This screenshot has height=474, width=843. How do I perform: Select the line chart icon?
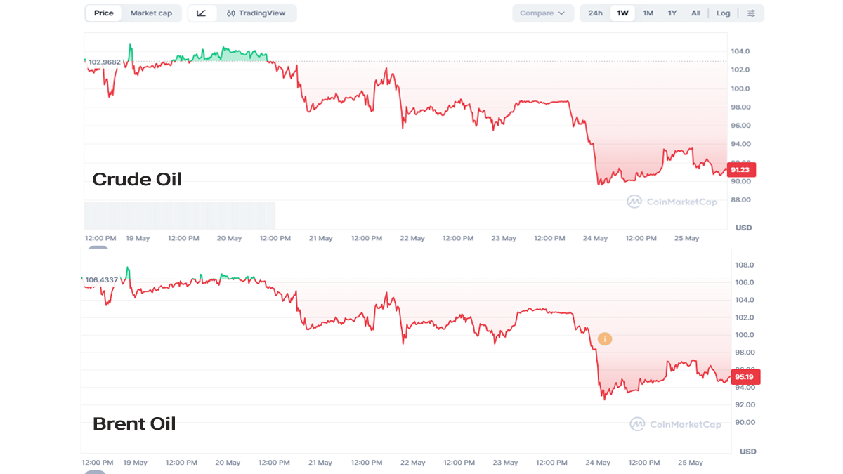point(202,13)
